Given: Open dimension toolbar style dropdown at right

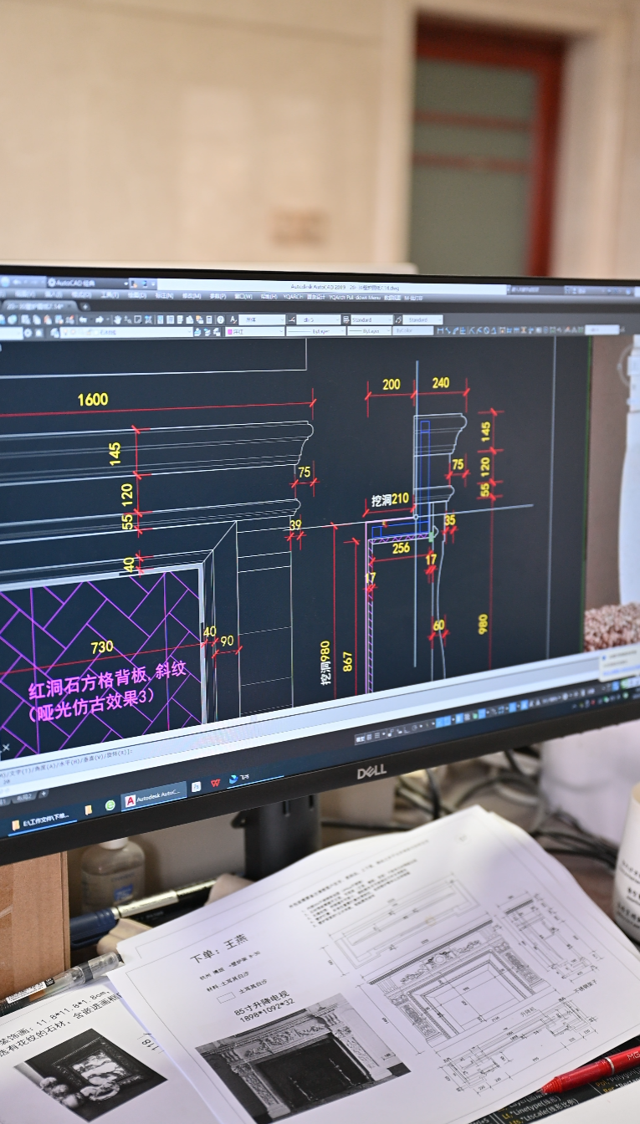Looking at the screenshot, I should [602, 330].
